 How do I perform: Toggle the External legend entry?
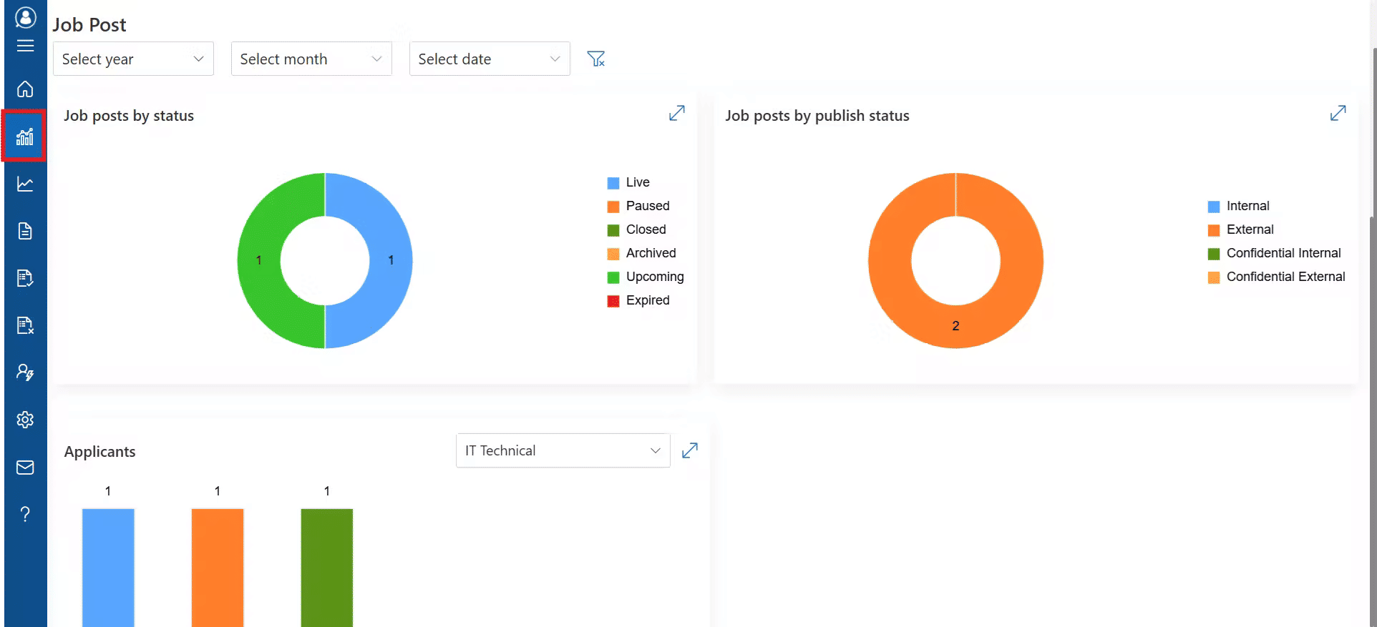coord(1250,229)
